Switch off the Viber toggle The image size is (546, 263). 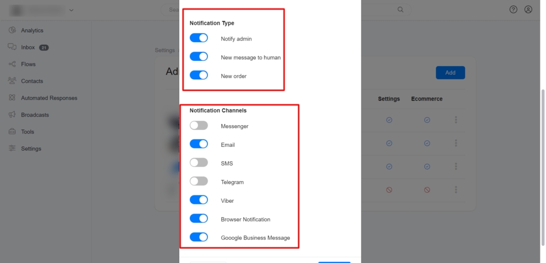click(x=199, y=200)
